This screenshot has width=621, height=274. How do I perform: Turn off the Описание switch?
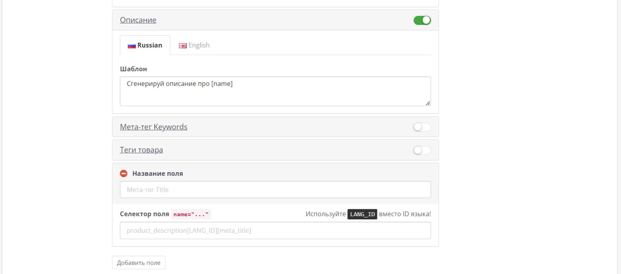tap(422, 20)
